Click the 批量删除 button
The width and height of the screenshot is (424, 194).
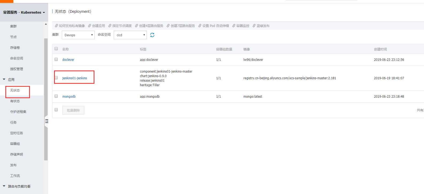click(73, 110)
